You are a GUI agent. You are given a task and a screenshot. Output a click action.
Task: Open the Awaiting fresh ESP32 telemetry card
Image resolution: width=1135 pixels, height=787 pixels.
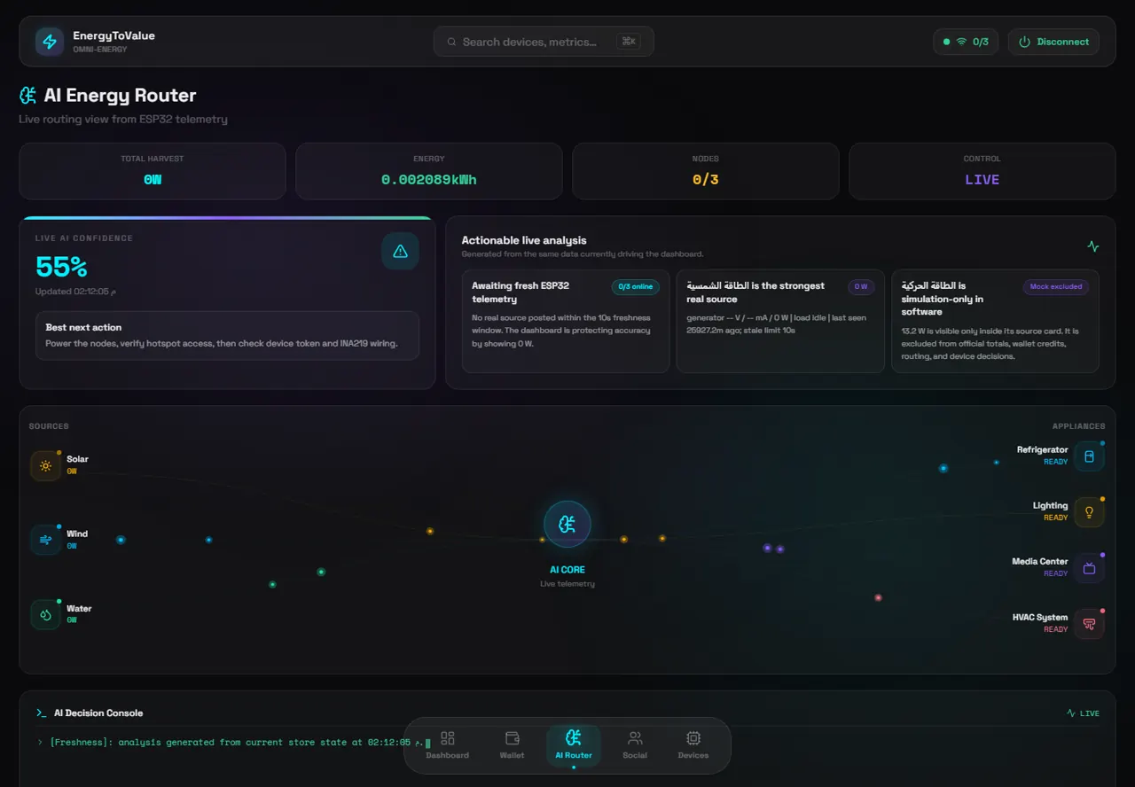566,321
